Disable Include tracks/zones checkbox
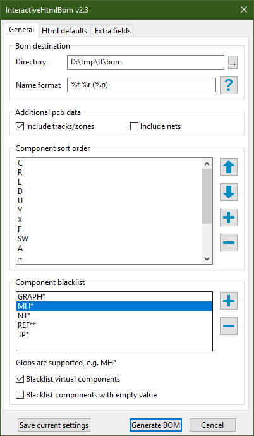Screen dimensions: 254x436 (20, 126)
